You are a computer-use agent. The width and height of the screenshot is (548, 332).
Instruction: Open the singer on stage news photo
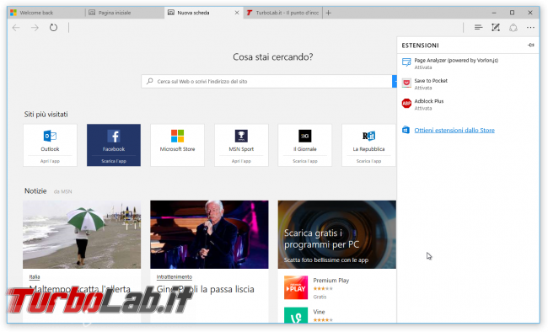(x=209, y=234)
